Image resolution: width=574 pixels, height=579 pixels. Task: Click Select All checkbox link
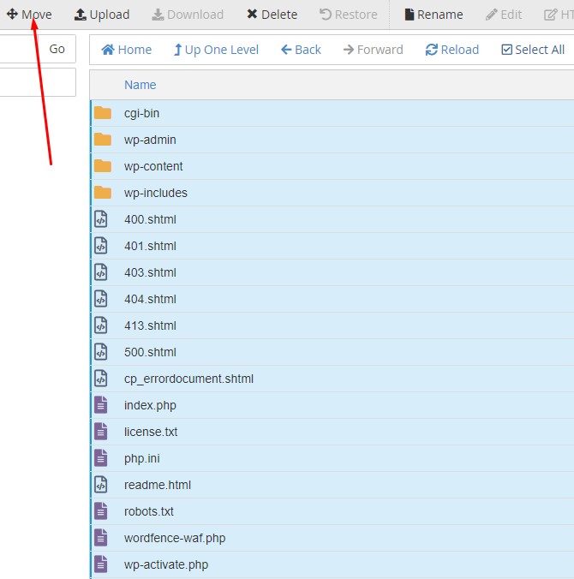533,50
